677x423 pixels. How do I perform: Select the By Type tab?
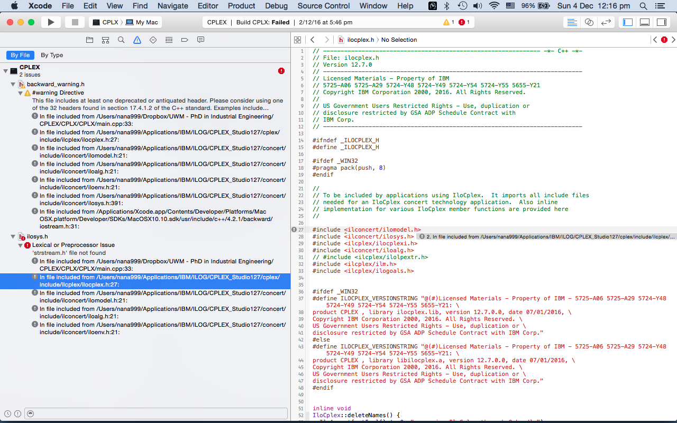coord(52,55)
